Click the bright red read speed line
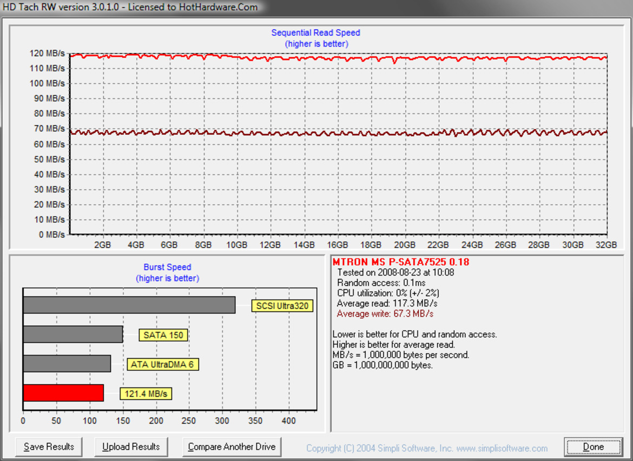Screen dimensions: 633x461 (x=338, y=58)
